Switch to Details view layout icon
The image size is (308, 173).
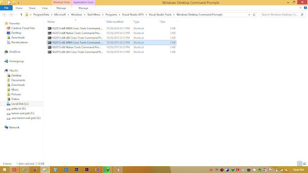[x=299, y=163]
